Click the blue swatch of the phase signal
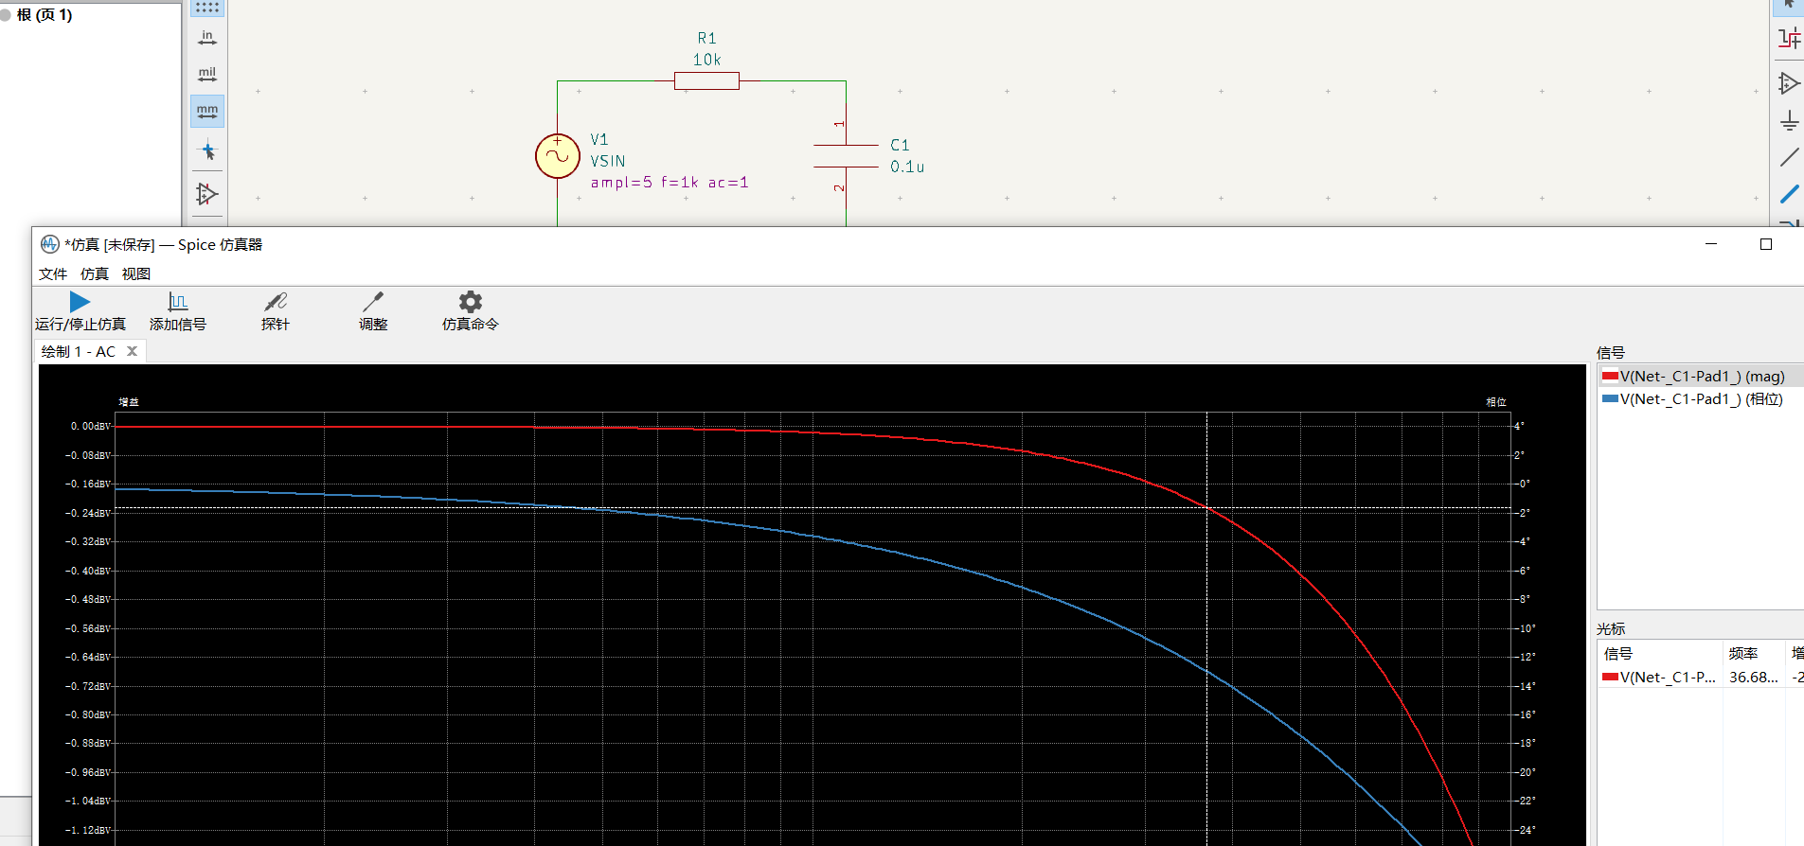This screenshot has height=846, width=1804. pyautogui.click(x=1610, y=399)
